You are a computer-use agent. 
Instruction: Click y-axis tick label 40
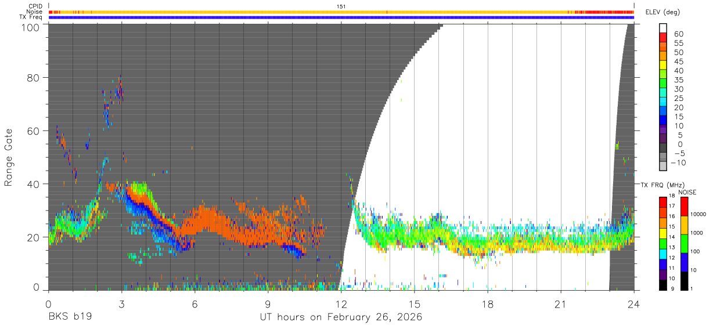click(x=33, y=184)
